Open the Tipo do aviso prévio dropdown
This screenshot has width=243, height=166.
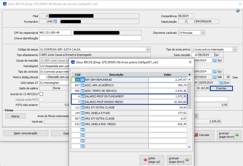235,49
